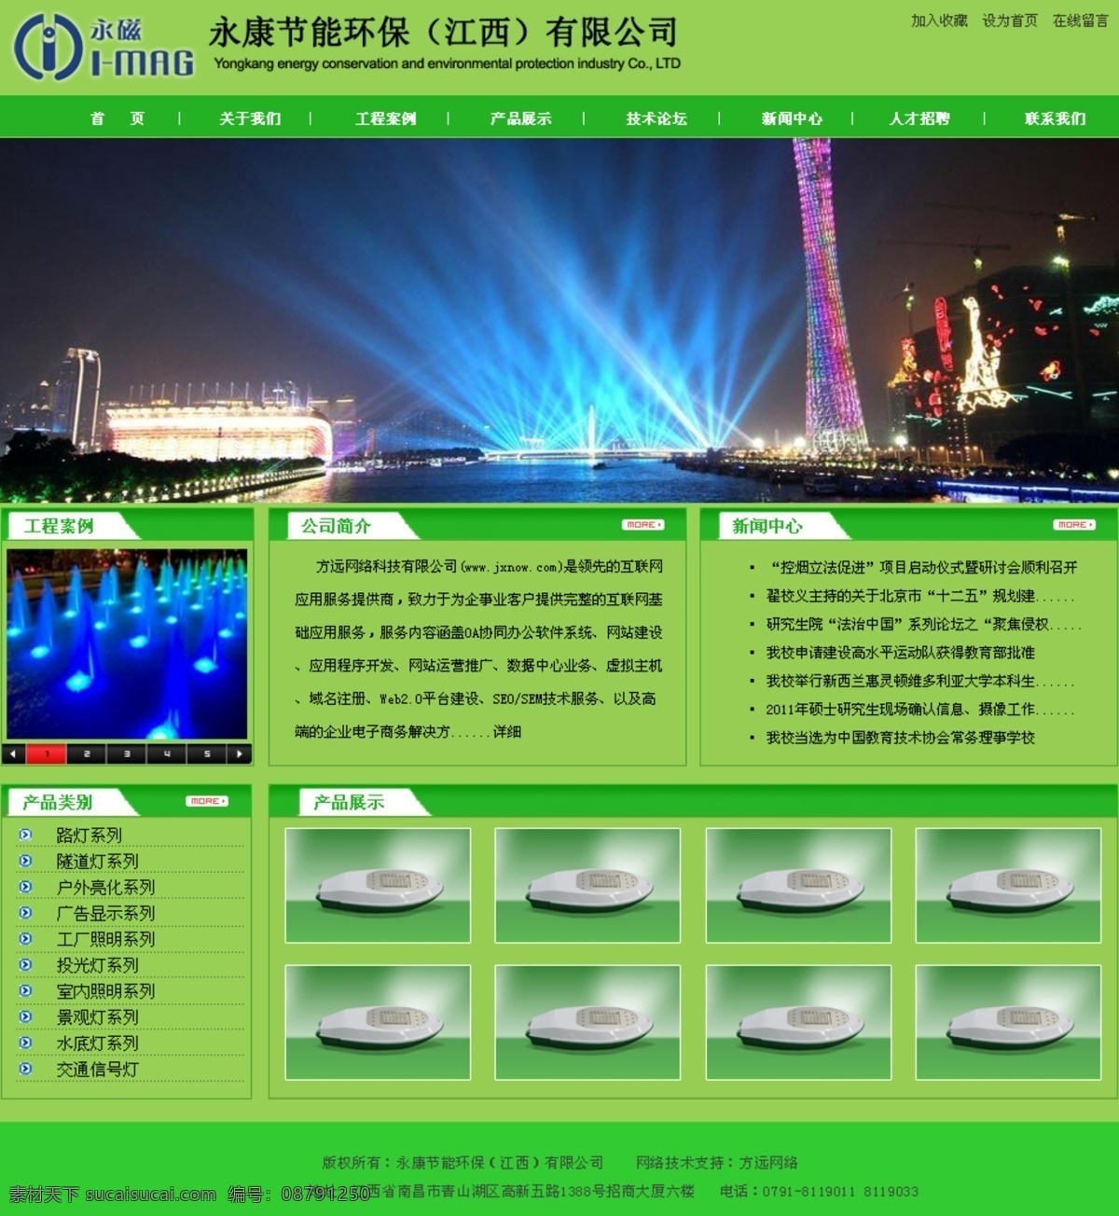Click the 加入收藏 link
This screenshot has width=1119, height=1216.
tap(939, 21)
